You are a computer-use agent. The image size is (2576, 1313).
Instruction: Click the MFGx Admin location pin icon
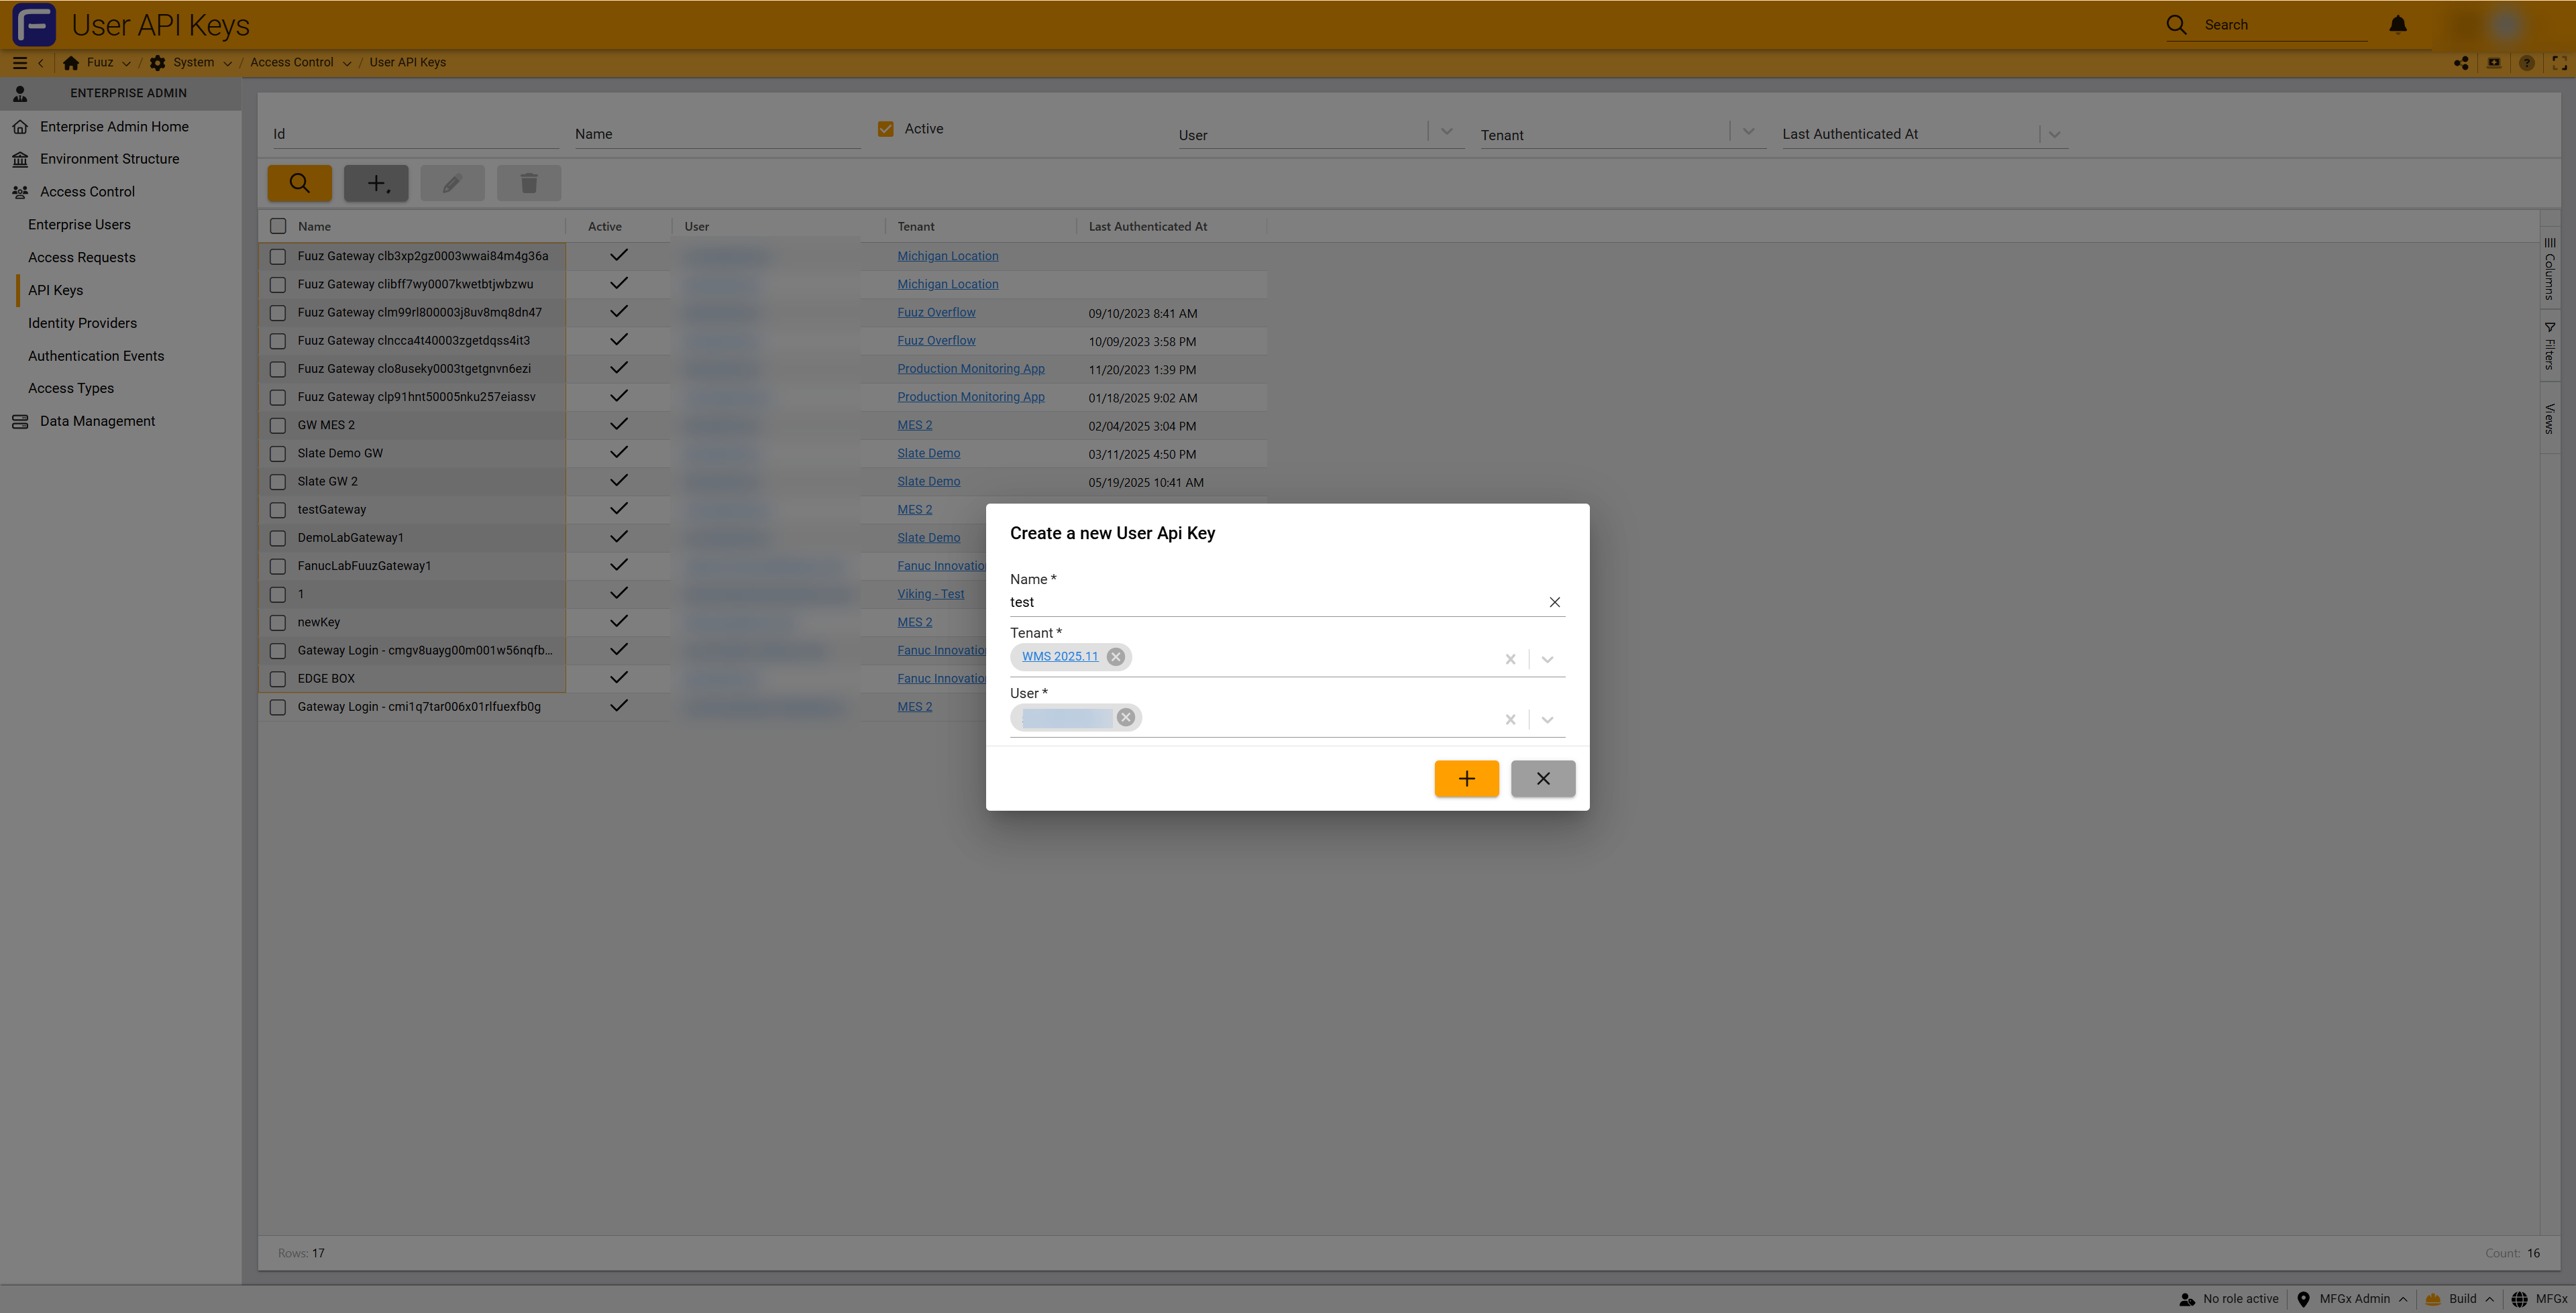click(2303, 1299)
